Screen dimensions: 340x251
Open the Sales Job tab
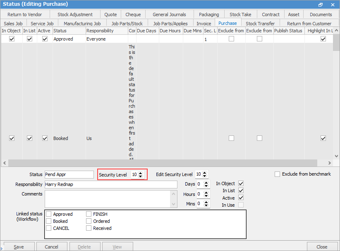[x=13, y=24]
